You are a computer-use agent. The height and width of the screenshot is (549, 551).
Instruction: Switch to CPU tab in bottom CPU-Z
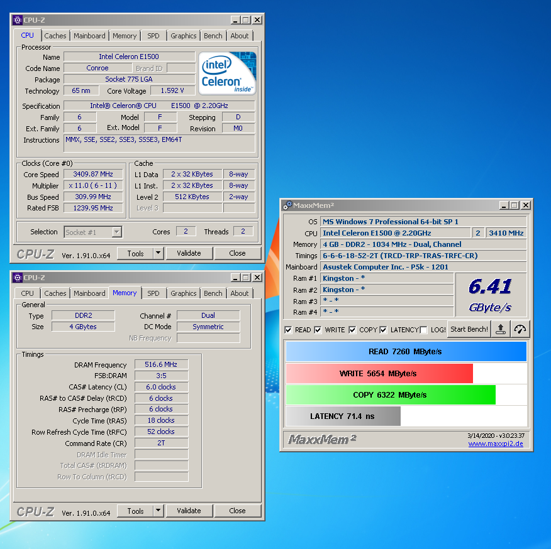pyautogui.click(x=28, y=293)
